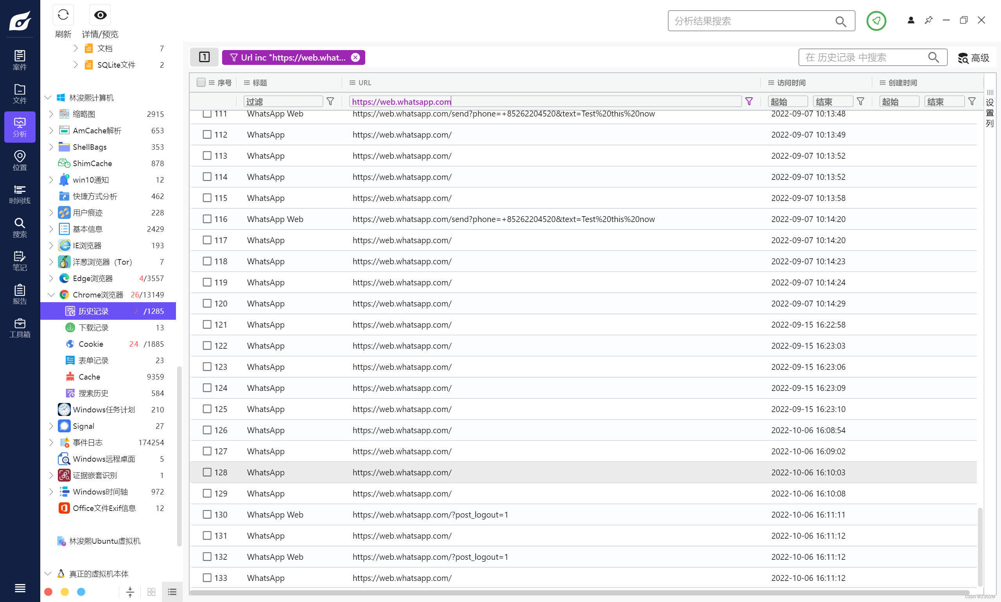
Task: Open the Timeline (时间线) sidebar icon
Action: (20, 194)
